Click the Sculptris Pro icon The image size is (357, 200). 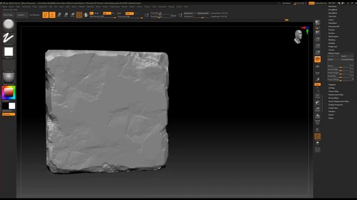(x=86, y=15)
